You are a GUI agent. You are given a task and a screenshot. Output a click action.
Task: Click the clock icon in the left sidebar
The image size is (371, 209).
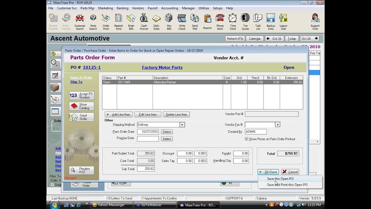click(55, 63)
